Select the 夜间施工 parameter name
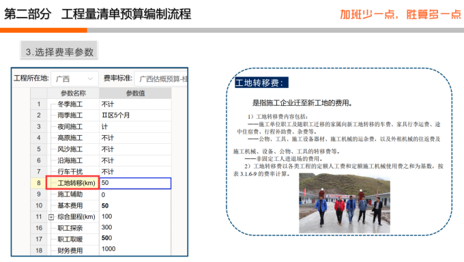Screen dimensions: 464x262 pyautogui.click(x=70, y=127)
